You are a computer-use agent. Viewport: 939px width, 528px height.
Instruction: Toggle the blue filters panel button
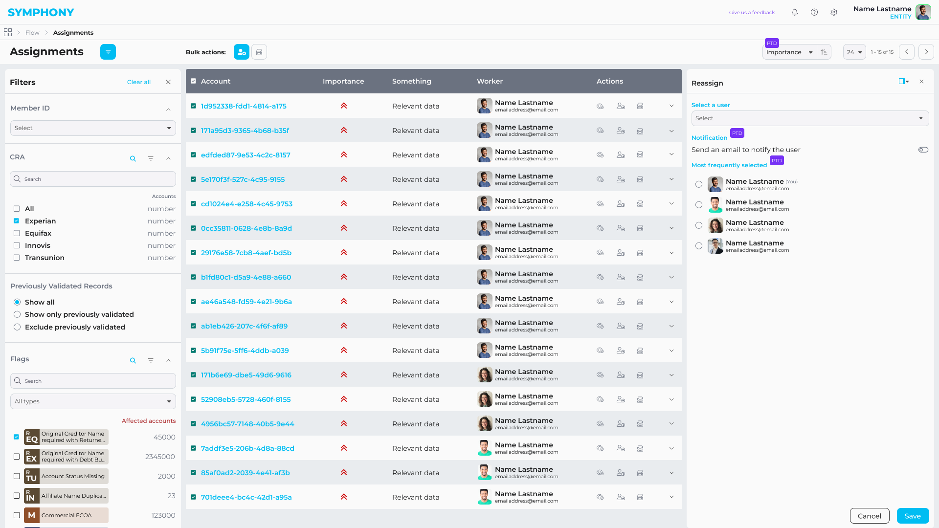(108, 52)
